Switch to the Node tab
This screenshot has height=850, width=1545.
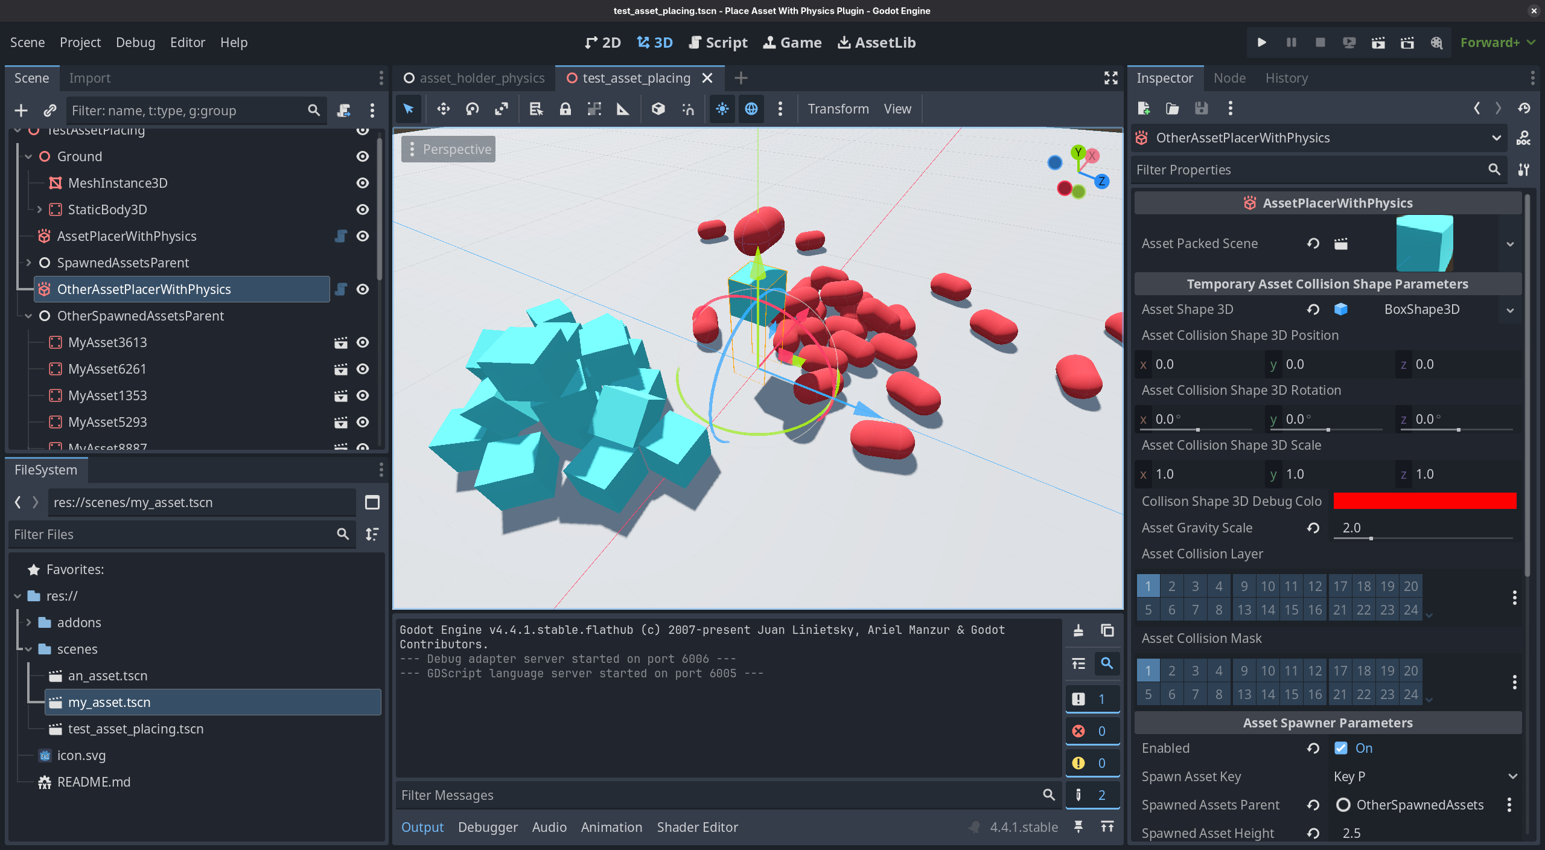(x=1229, y=78)
